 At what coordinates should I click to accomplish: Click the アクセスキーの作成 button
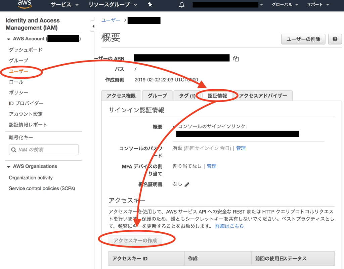coord(135,240)
